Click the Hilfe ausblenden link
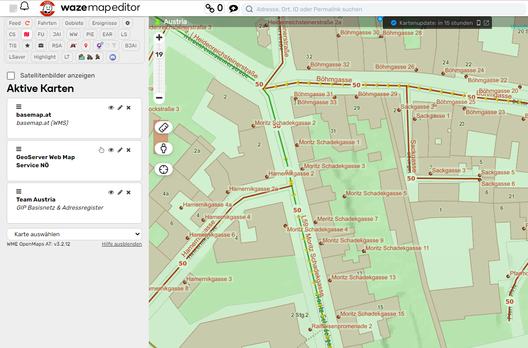This screenshot has width=528, height=348. pos(122,244)
